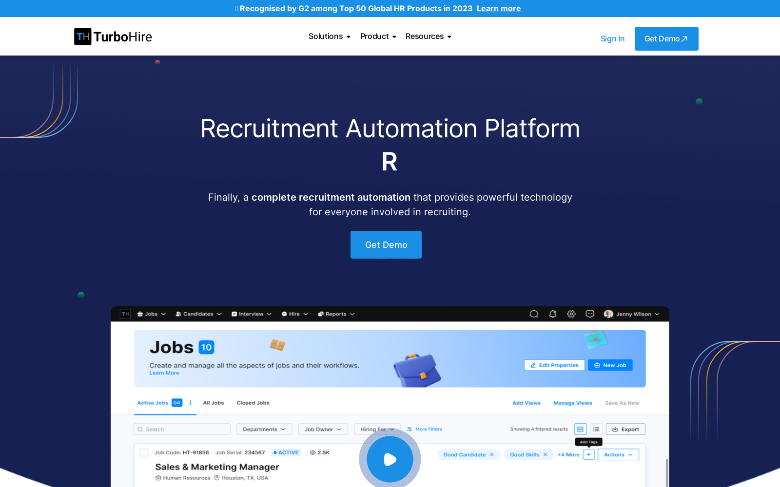The height and width of the screenshot is (487, 780).
Task: Open the Hire menu in the dashboard
Action: pyautogui.click(x=295, y=314)
